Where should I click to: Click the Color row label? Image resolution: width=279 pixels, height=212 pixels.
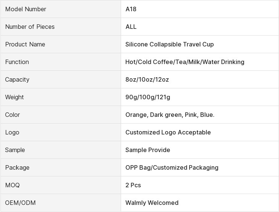click(x=12, y=115)
